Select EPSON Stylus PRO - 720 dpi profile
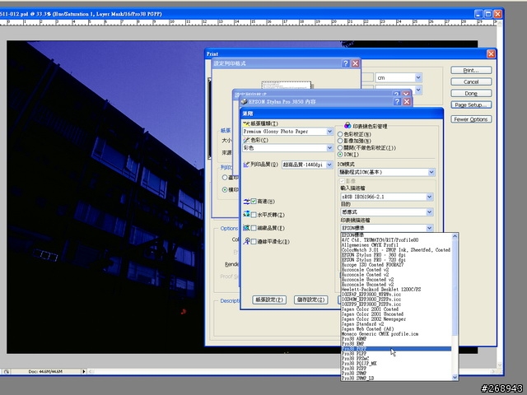This screenshot has width=527, height=395. coord(396,260)
